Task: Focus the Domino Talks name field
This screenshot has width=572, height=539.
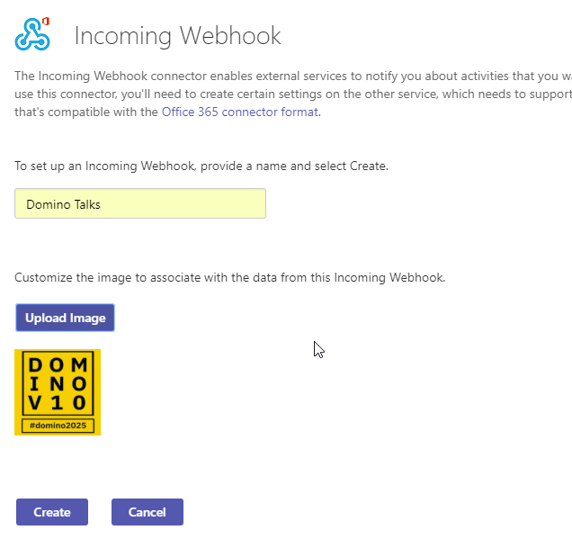Action: 140,203
